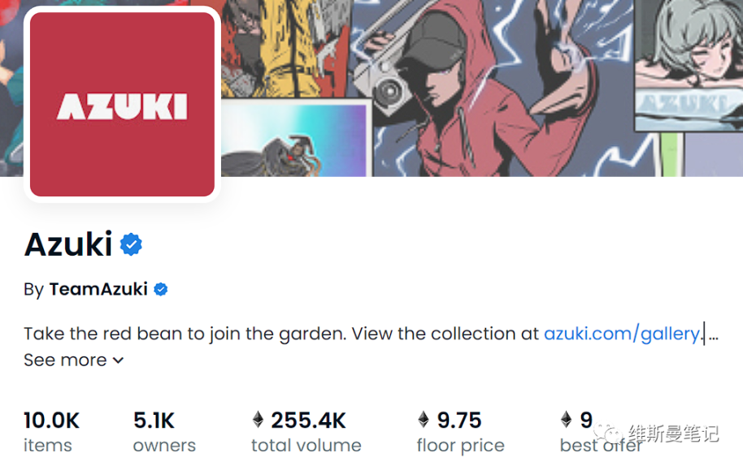Expand the description with See more
The width and height of the screenshot is (743, 466).
click(66, 360)
